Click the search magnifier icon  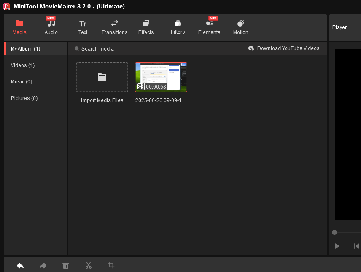pos(77,48)
